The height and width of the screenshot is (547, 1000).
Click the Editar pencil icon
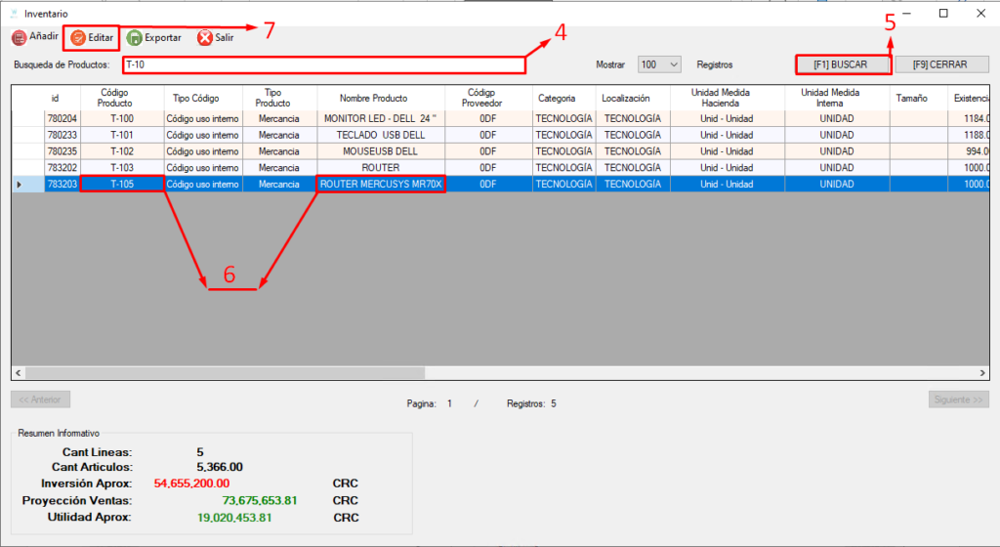pos(77,38)
